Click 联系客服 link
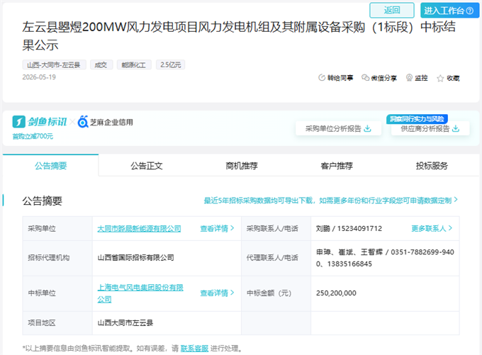This screenshot has width=482, height=355. (194, 348)
